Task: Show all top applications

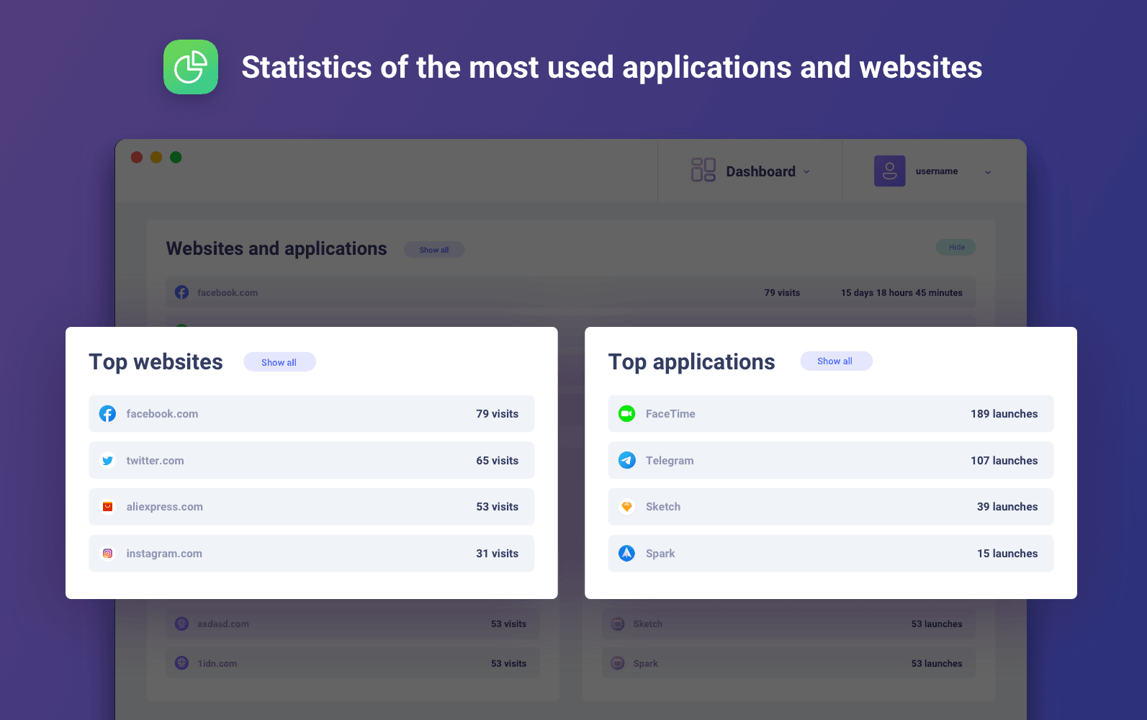Action: pyautogui.click(x=835, y=361)
